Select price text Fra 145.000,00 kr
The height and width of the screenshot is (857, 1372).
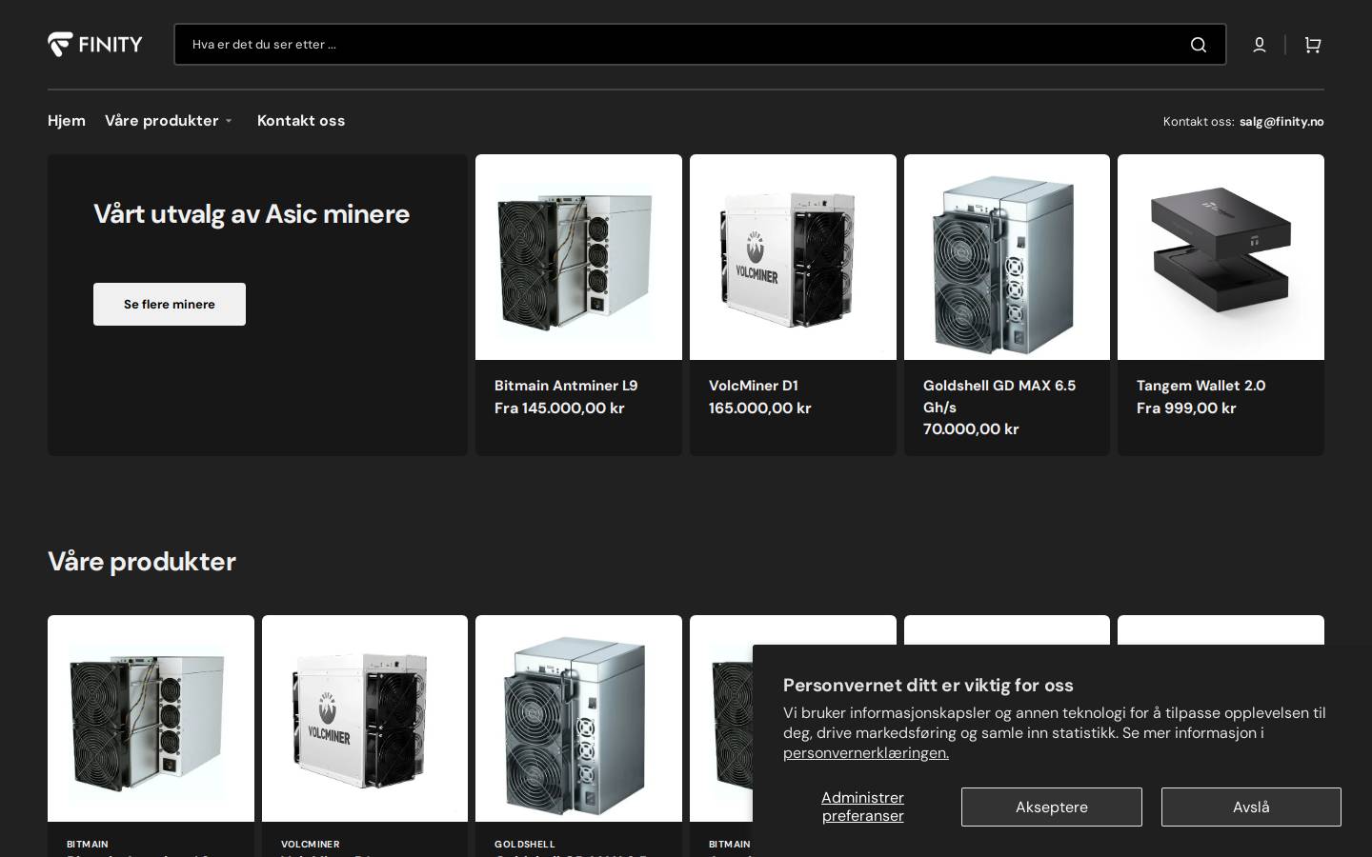click(559, 408)
